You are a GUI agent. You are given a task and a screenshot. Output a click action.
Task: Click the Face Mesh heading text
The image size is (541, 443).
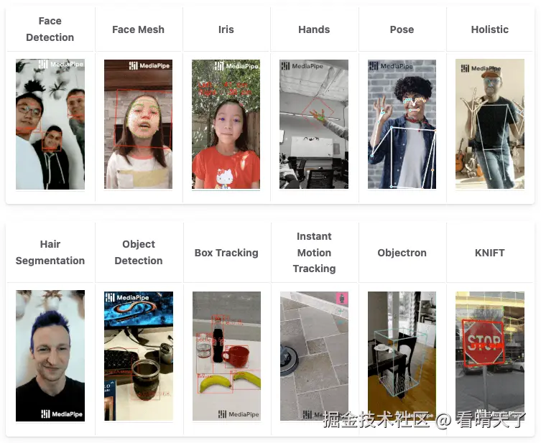click(x=138, y=29)
